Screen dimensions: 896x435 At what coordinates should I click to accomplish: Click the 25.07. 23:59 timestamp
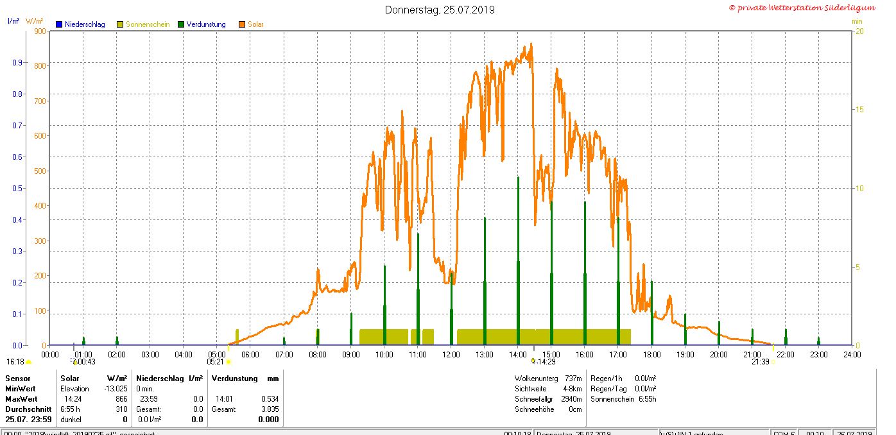28,420
